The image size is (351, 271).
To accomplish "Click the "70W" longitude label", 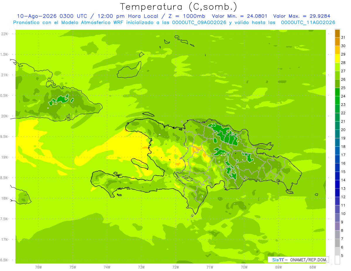I will pyautogui.click(x=244, y=267).
